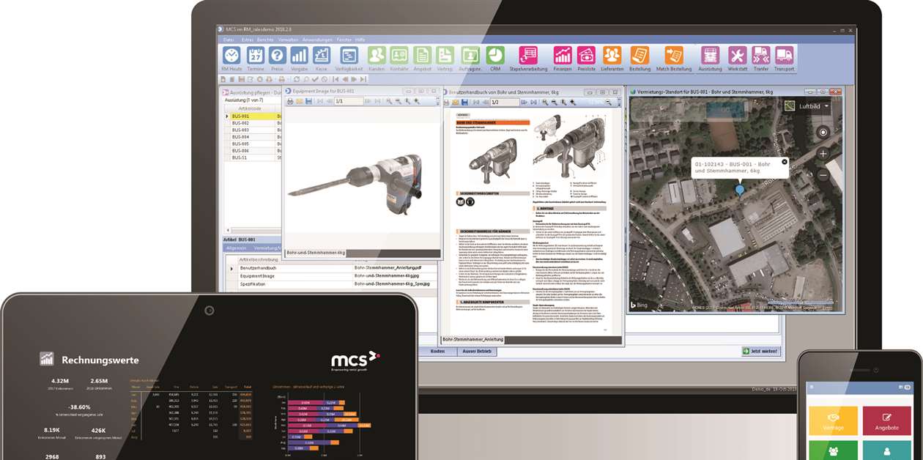Image resolution: width=923 pixels, height=460 pixels.
Task: Click the Kosten button
Action: [x=438, y=352]
